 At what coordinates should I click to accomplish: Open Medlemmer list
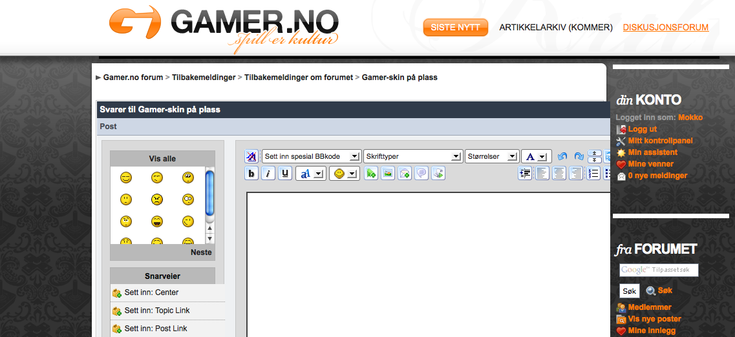(650, 307)
